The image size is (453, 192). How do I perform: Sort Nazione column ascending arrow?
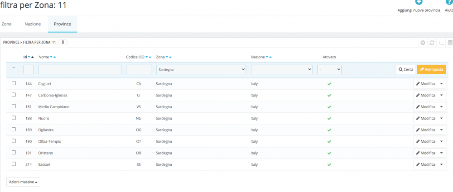pyautogui.click(x=270, y=57)
